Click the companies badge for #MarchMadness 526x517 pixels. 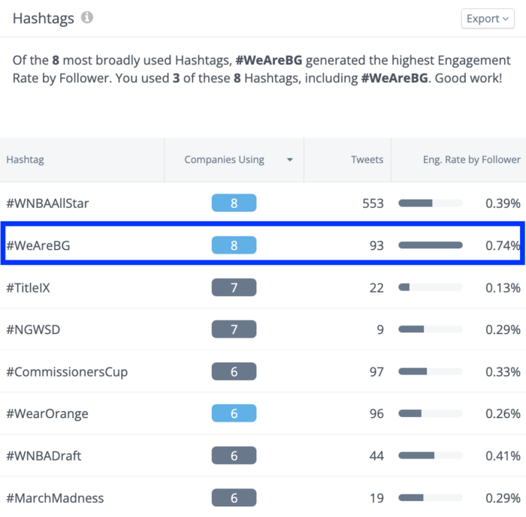(234, 497)
